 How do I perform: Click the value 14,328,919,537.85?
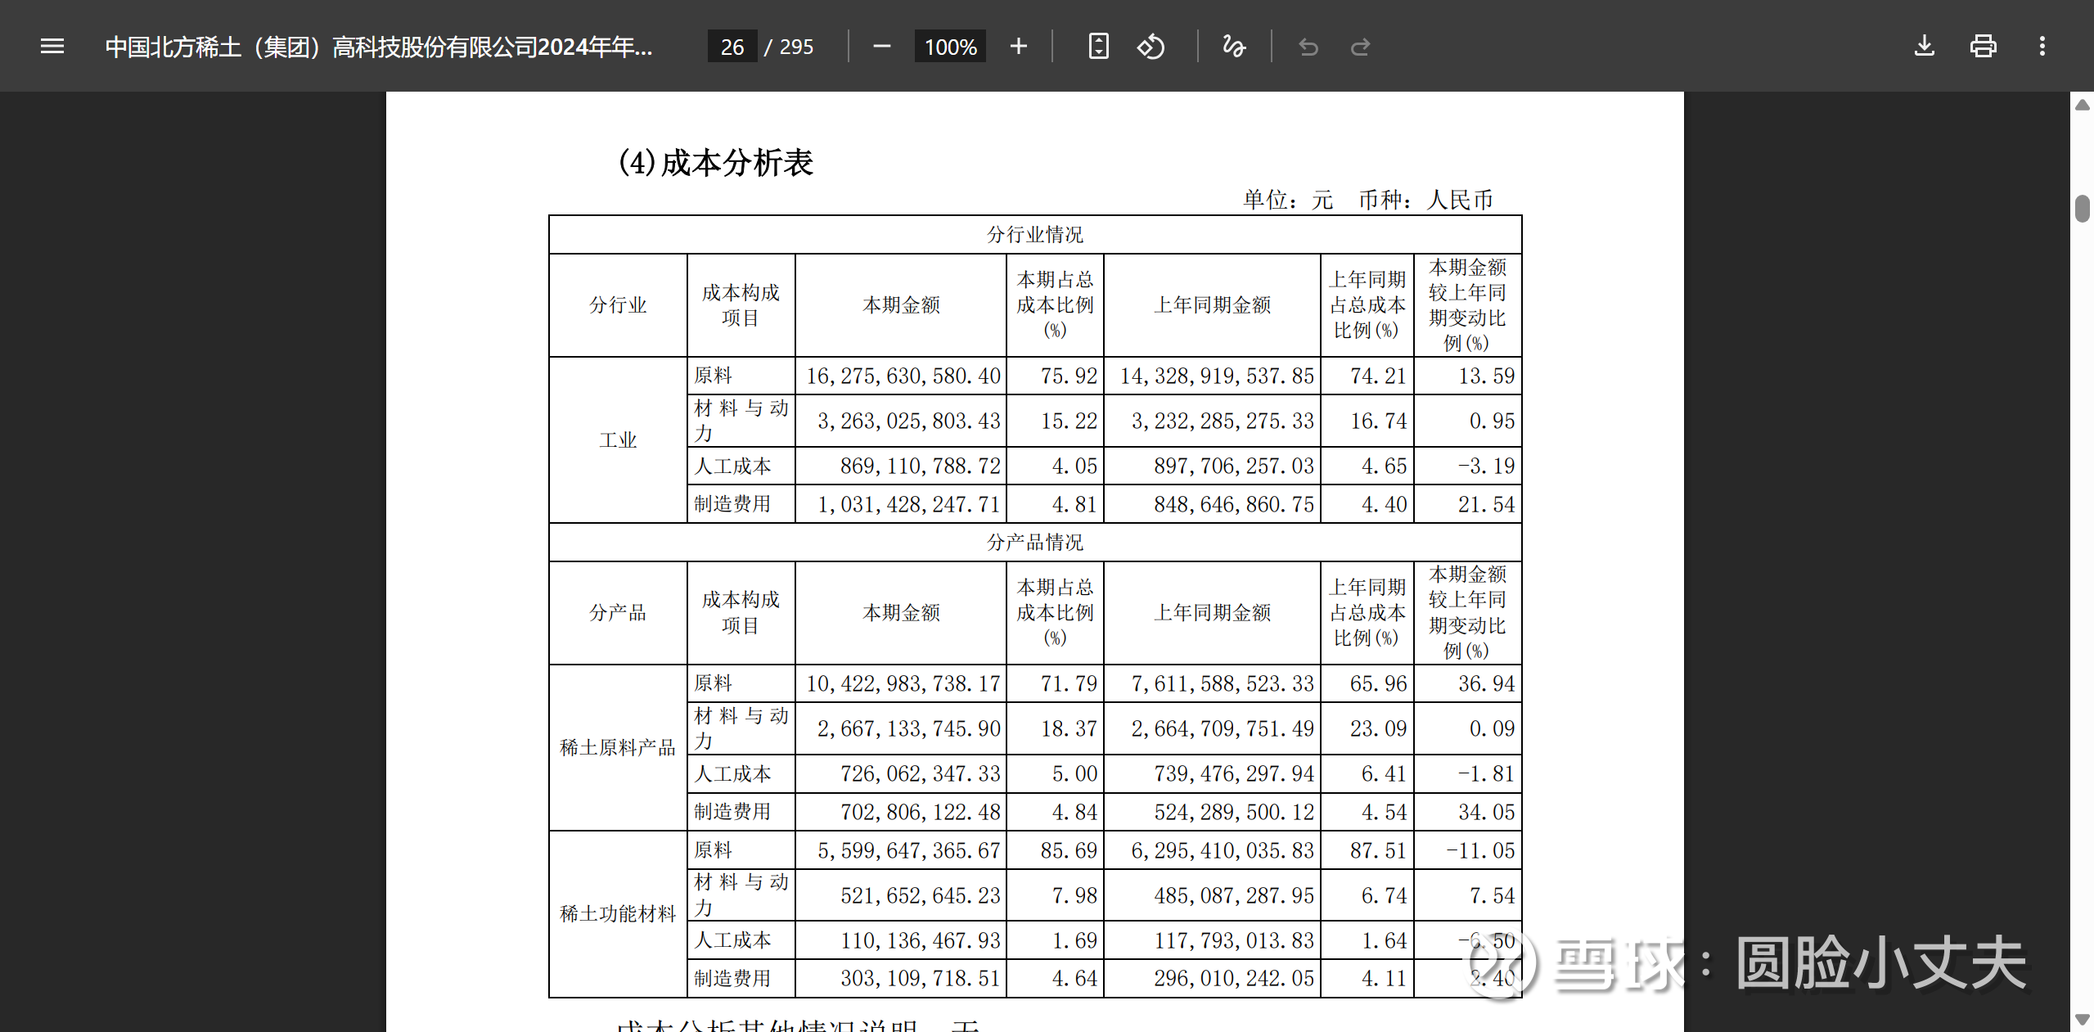(x=1216, y=376)
